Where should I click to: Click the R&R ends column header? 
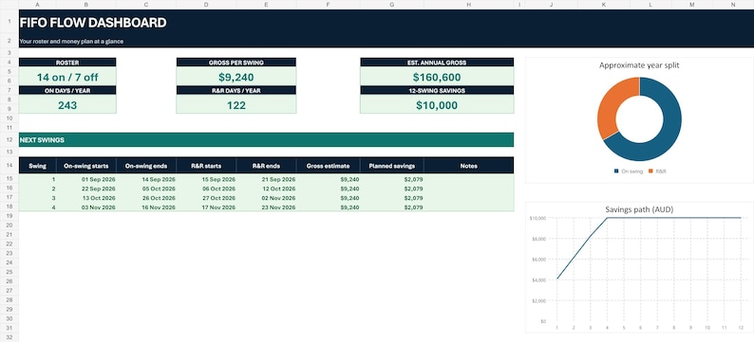(x=267, y=166)
